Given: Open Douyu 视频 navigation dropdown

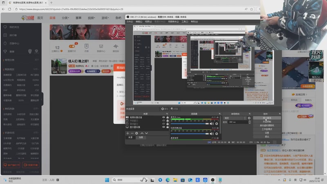Looking at the screenshot, I should tap(91, 18).
